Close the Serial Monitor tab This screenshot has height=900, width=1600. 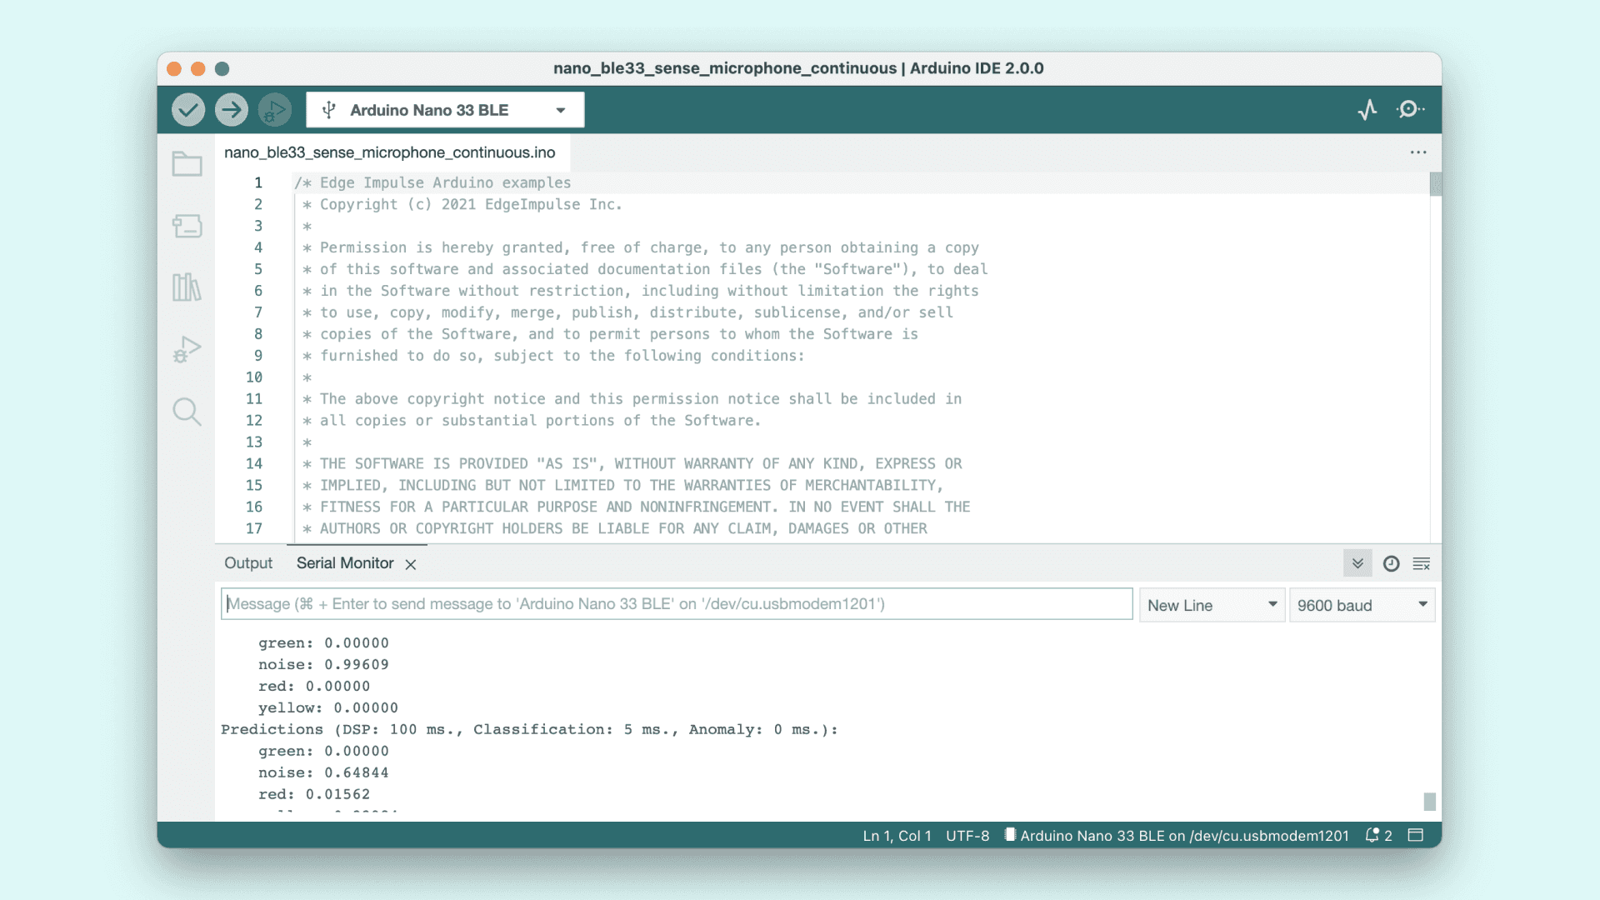[411, 564]
